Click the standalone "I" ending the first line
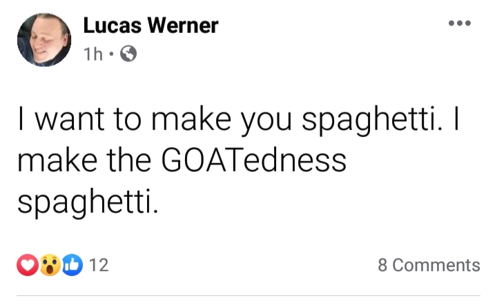497x305 pixels. pyautogui.click(x=456, y=118)
